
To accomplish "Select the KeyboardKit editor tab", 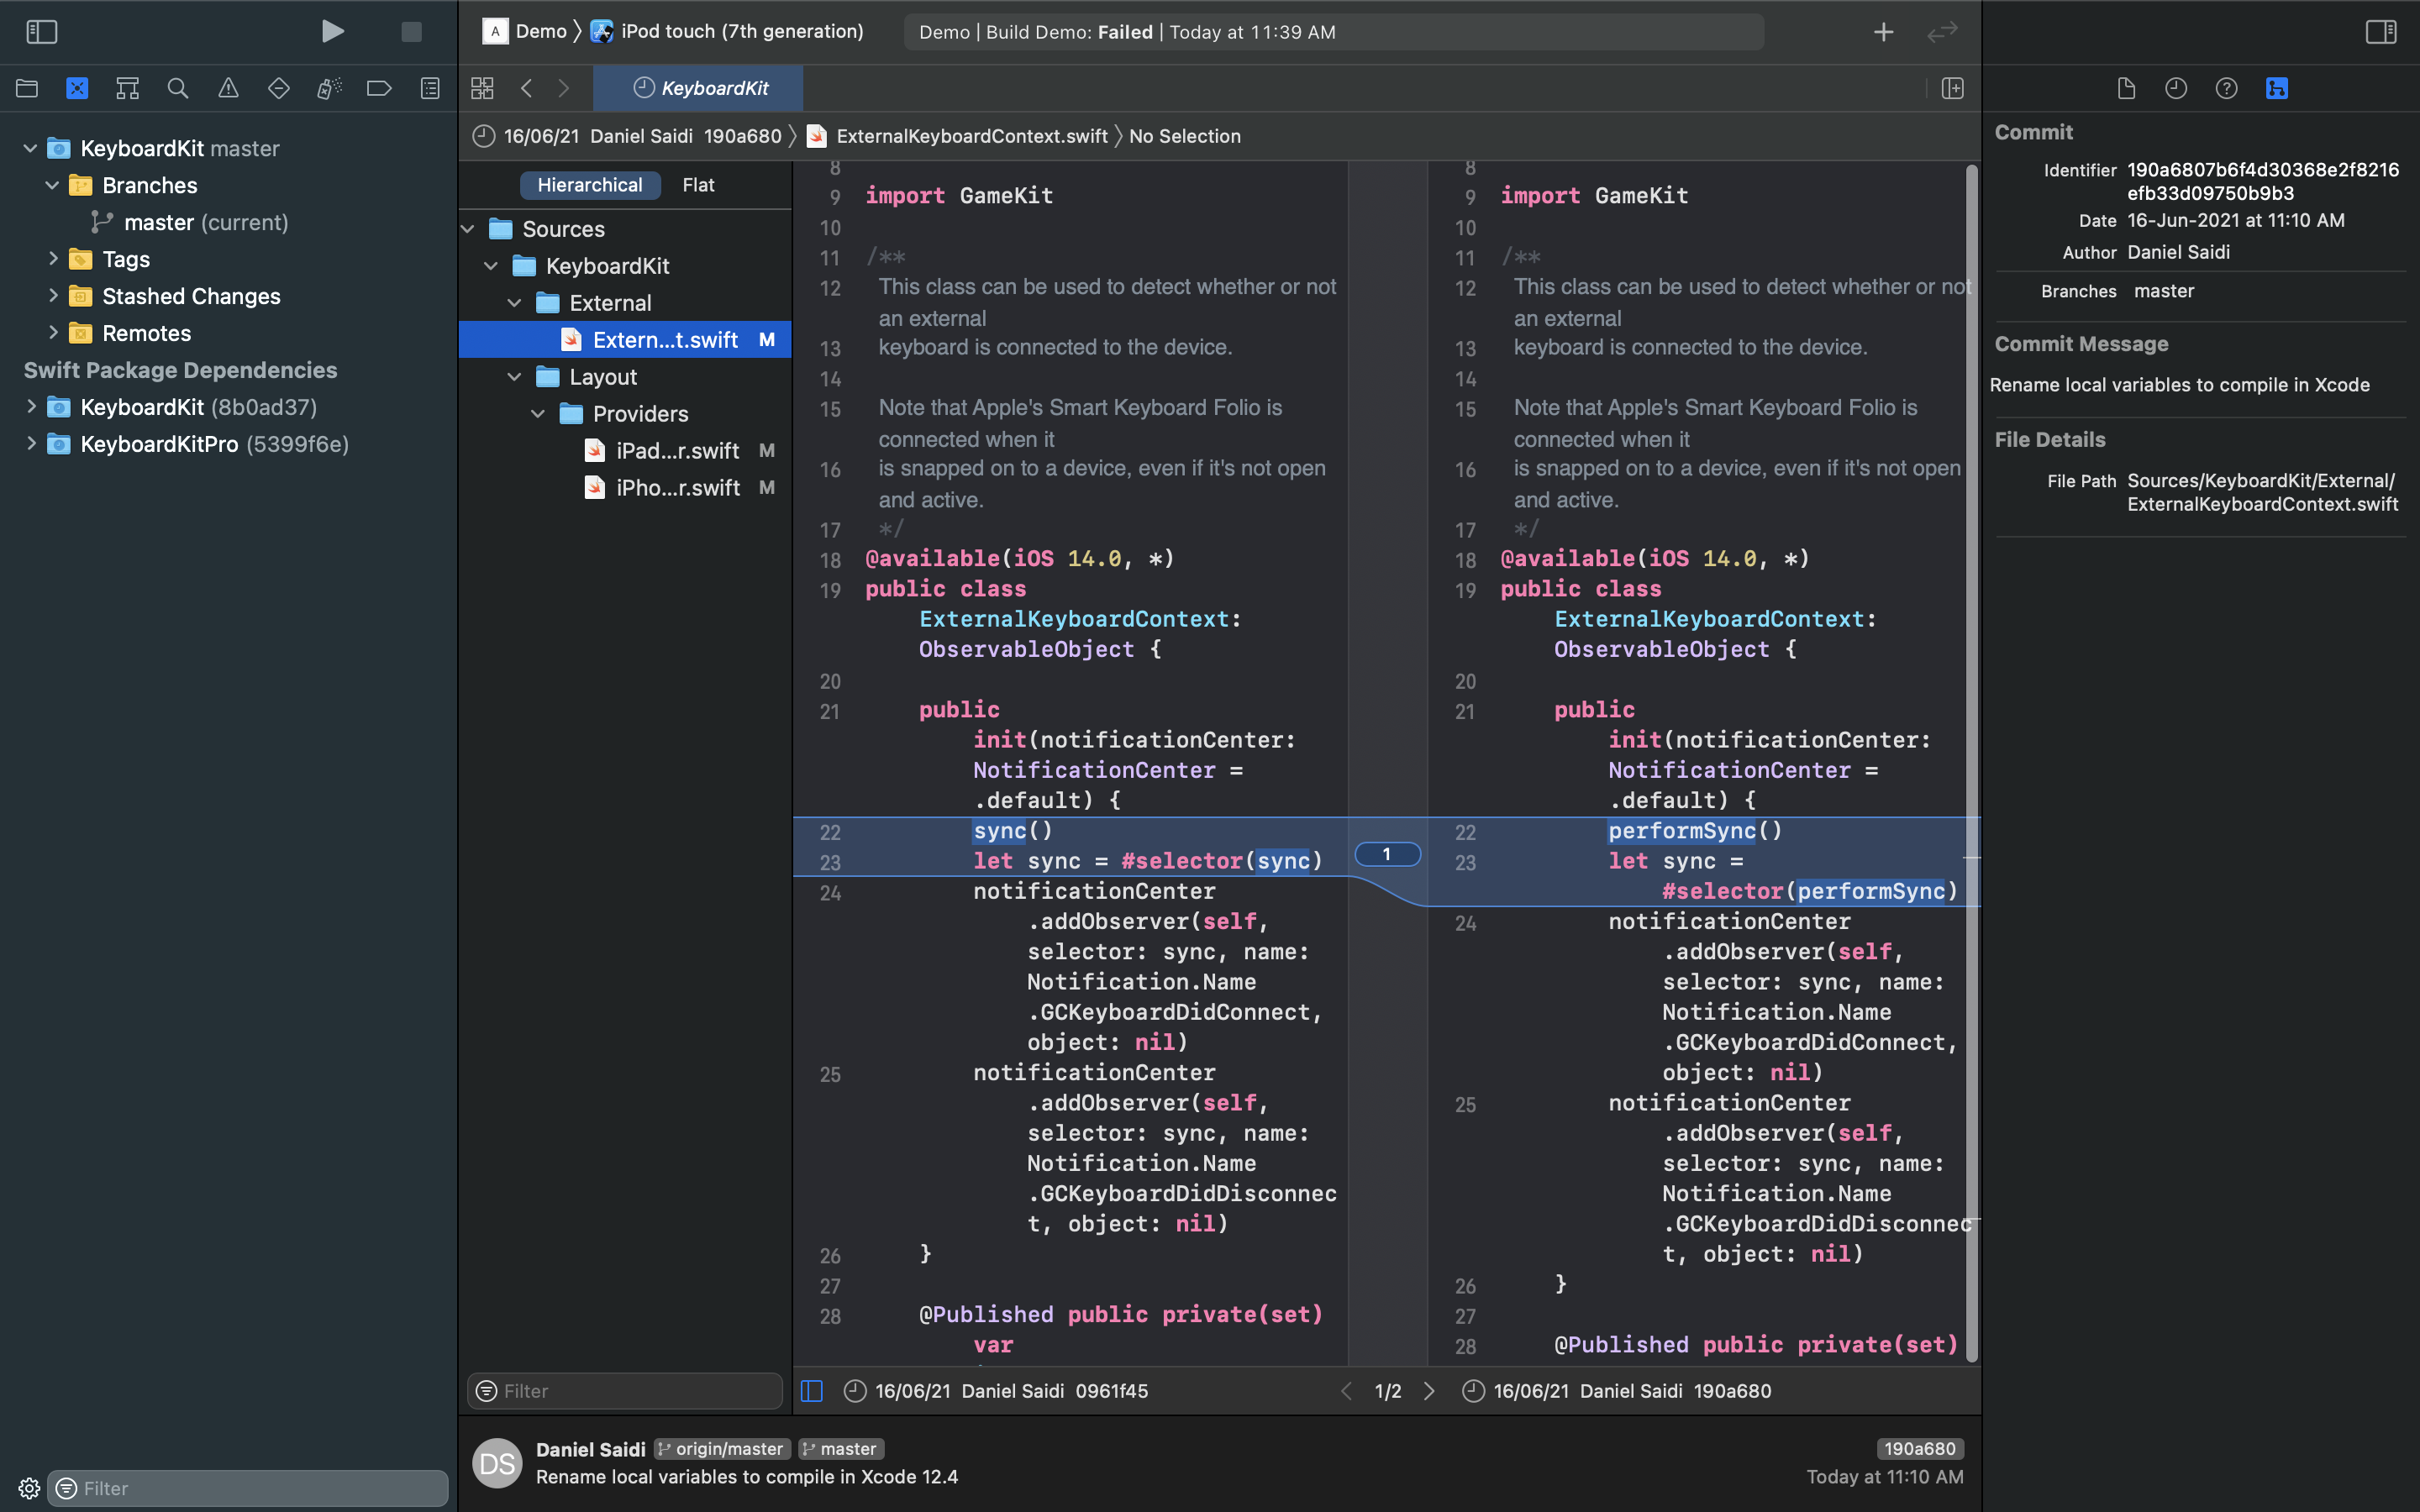I will (x=698, y=88).
